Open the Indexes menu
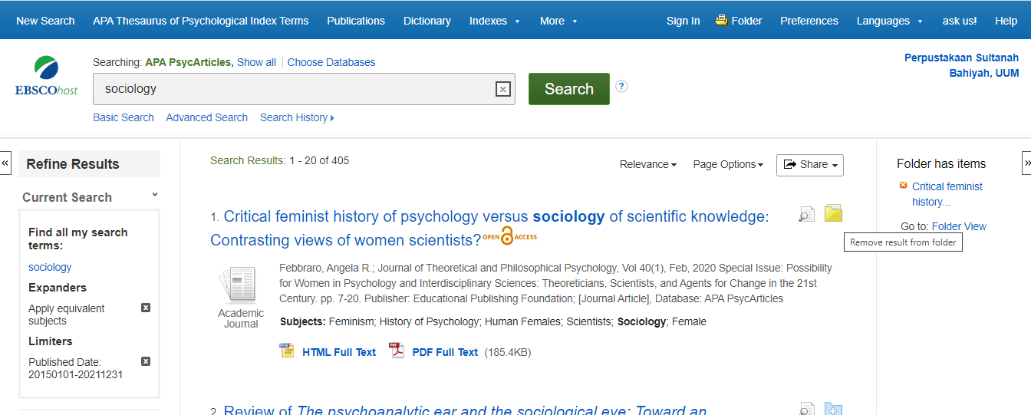1031x415 pixels. [x=495, y=21]
